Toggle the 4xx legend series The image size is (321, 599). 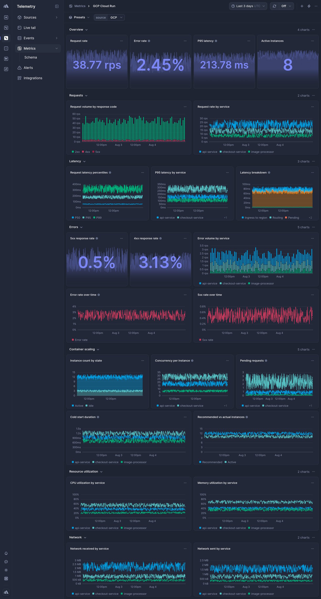86,152
